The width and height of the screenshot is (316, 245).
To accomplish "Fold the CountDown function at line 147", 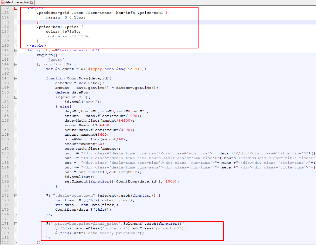I will 16,78.
